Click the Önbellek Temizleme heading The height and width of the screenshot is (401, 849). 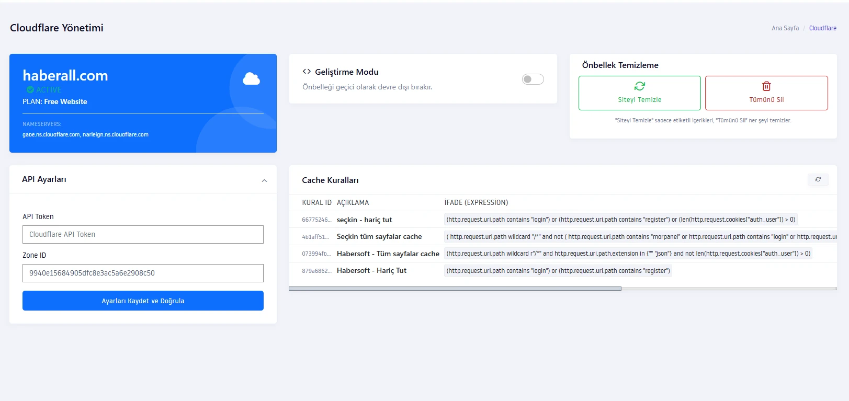[x=620, y=65]
